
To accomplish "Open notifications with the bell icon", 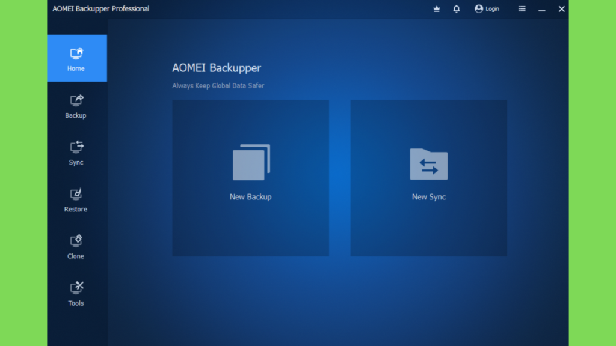I will 456,8.
